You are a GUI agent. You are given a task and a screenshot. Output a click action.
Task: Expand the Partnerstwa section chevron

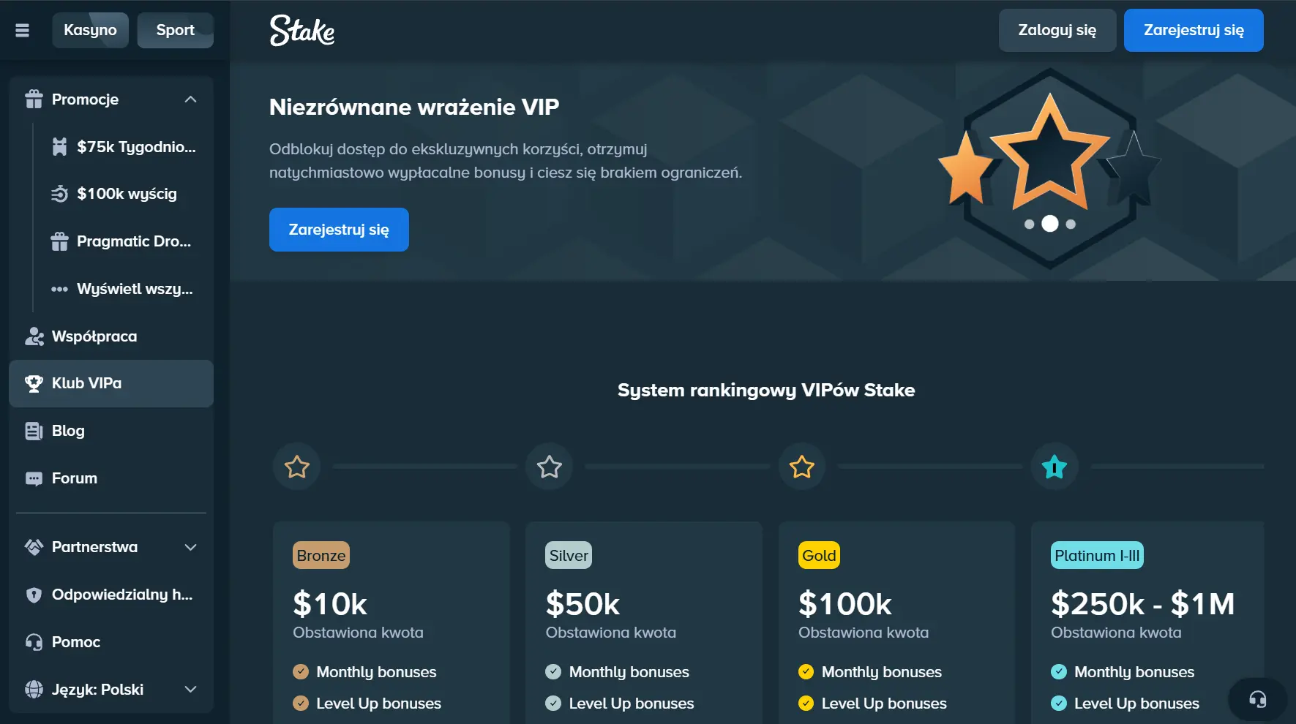pos(191,547)
